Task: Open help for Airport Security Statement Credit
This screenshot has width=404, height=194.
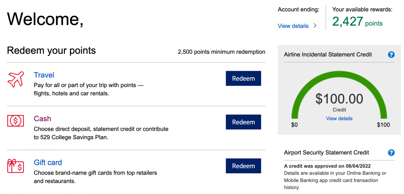Action: (391, 153)
